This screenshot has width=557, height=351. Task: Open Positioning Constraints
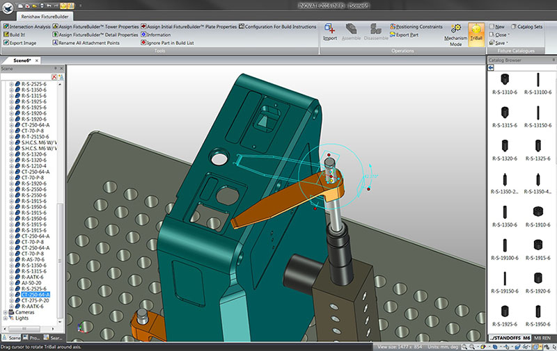415,26
